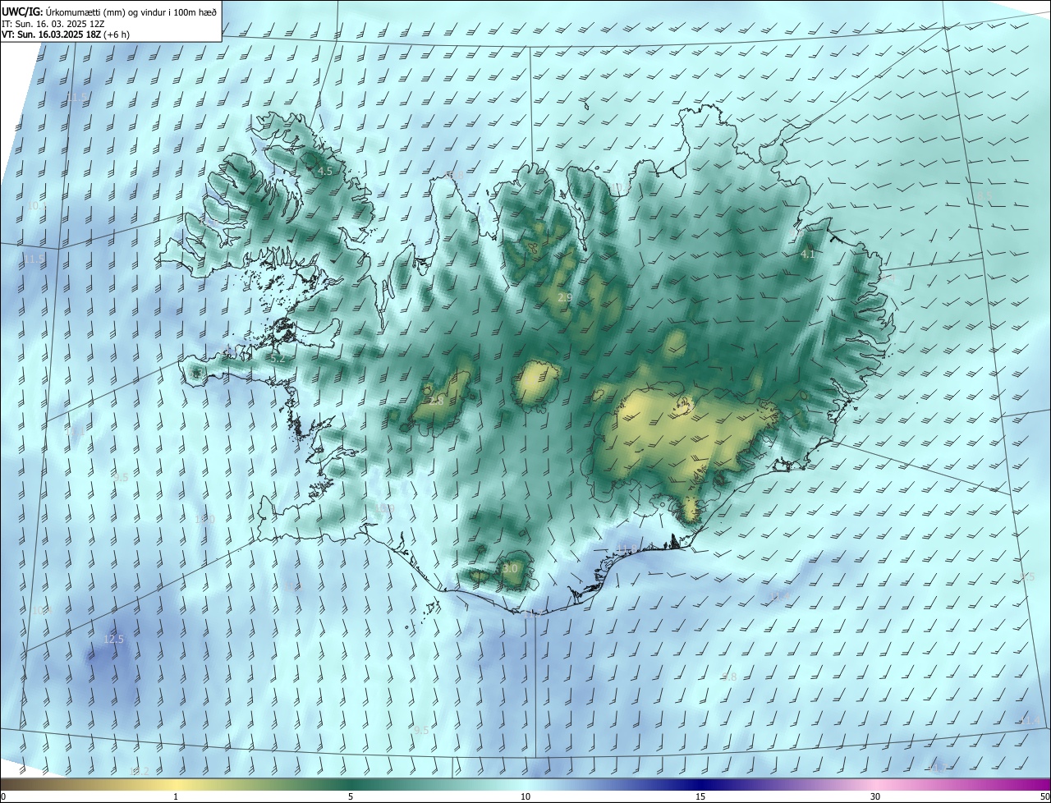Click the 4.5 precipitation value in the Westfjords
The image size is (1051, 803).
click(x=325, y=172)
